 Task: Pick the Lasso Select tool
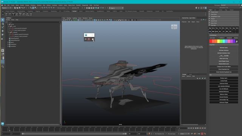pyautogui.click(x=3, y=23)
